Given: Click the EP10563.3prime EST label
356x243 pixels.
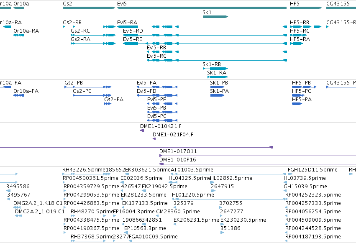Looking at the screenshot, I should click(145, 229).
